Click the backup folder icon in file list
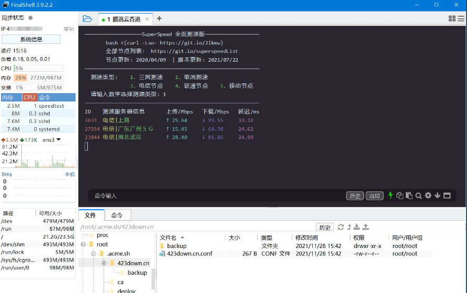Viewport: 467px width, 293px height. pyautogui.click(x=162, y=246)
